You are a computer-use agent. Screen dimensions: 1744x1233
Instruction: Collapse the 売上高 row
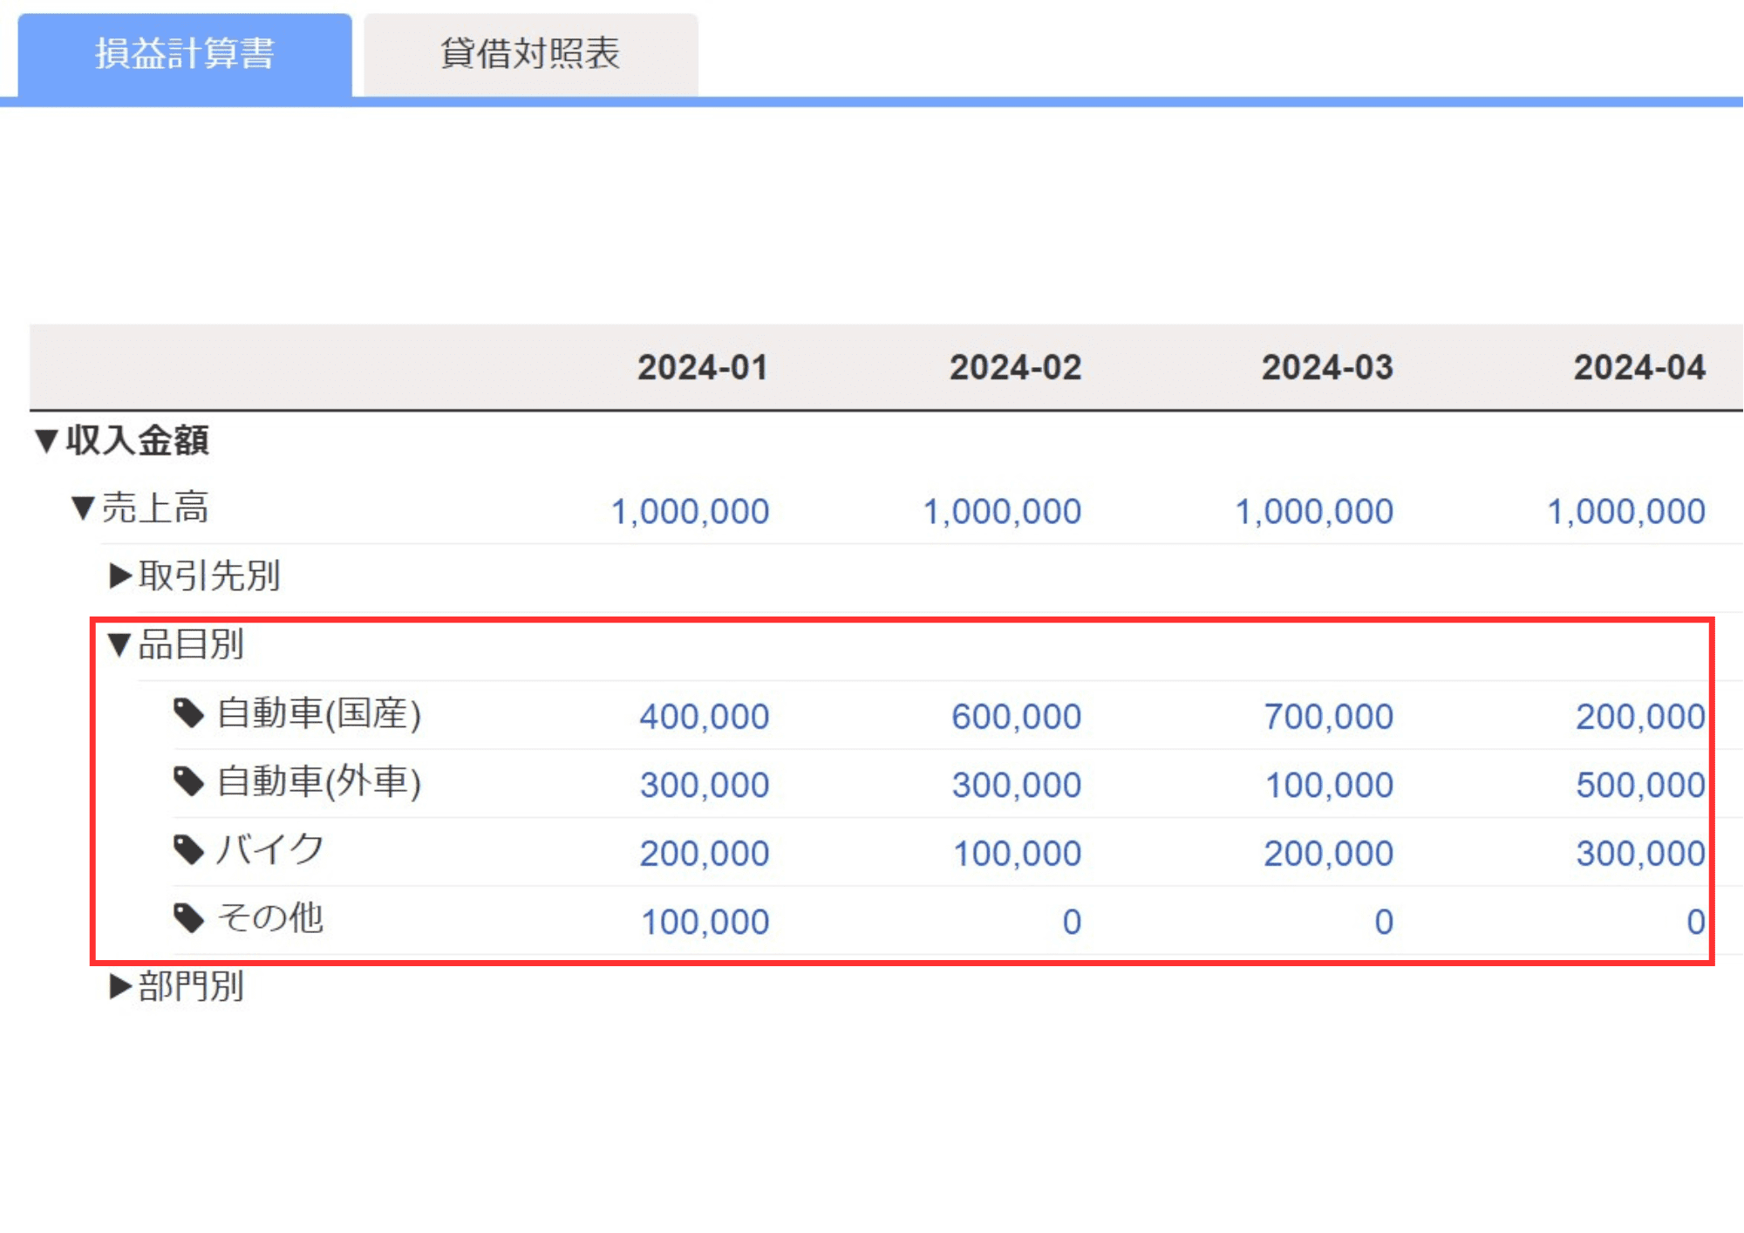click(83, 508)
